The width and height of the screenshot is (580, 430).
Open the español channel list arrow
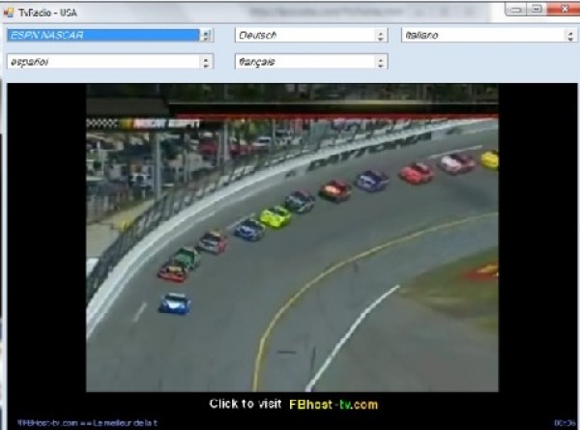(206, 62)
